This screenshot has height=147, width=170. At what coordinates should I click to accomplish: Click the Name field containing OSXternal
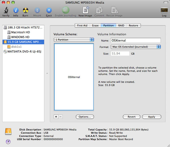point(136,40)
